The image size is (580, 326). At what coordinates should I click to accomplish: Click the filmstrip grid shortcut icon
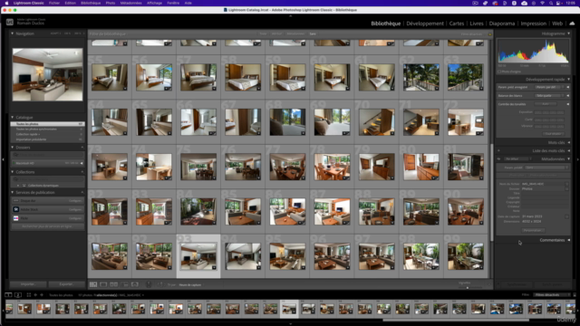28,295
